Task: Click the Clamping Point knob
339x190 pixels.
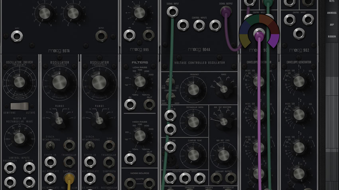Action: (x=193, y=155)
